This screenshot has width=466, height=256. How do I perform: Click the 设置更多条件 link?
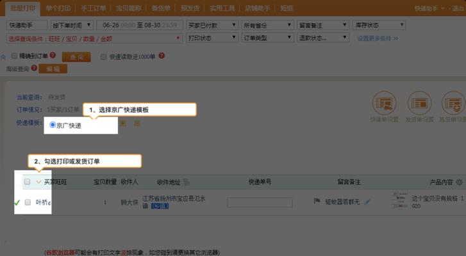[378, 38]
